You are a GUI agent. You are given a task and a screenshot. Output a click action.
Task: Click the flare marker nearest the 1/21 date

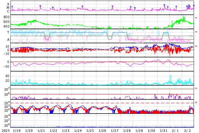40,6
